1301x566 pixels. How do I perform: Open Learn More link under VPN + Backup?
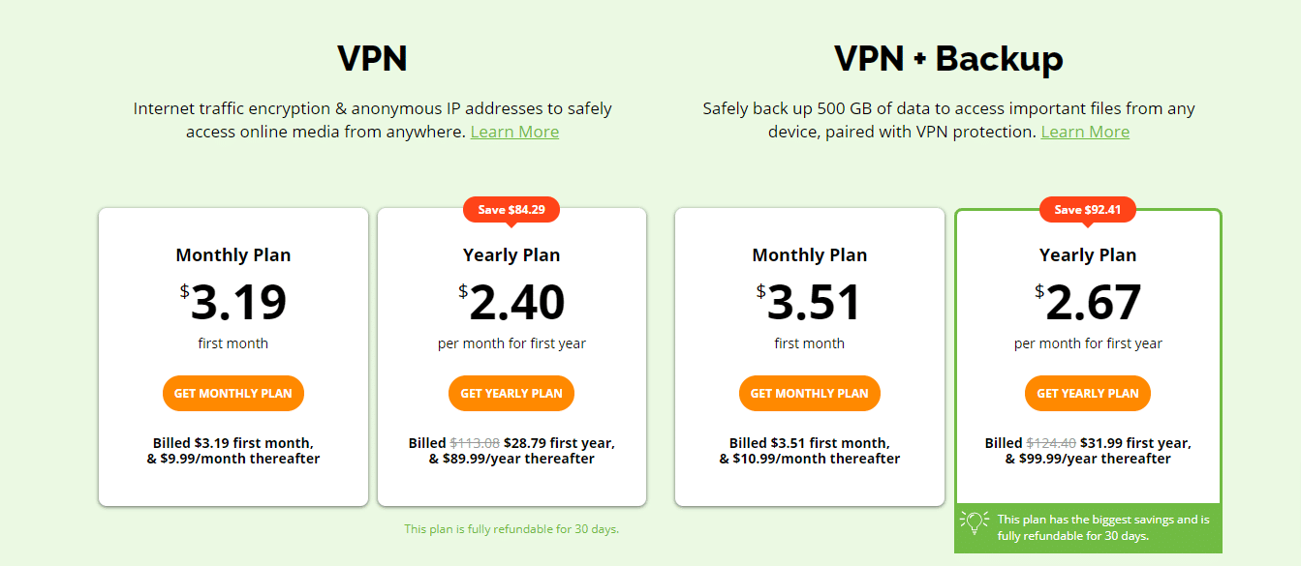click(x=1085, y=132)
